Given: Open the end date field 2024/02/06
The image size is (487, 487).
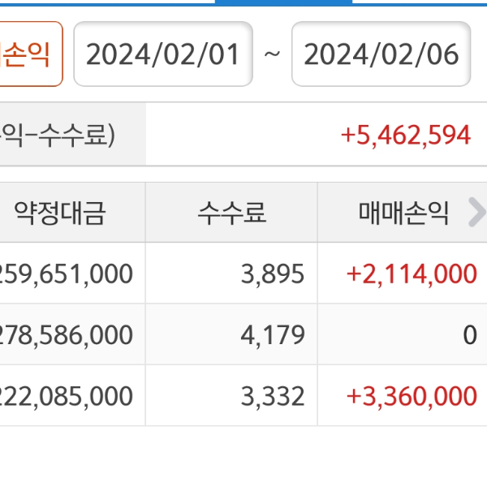Looking at the screenshot, I should [x=381, y=54].
